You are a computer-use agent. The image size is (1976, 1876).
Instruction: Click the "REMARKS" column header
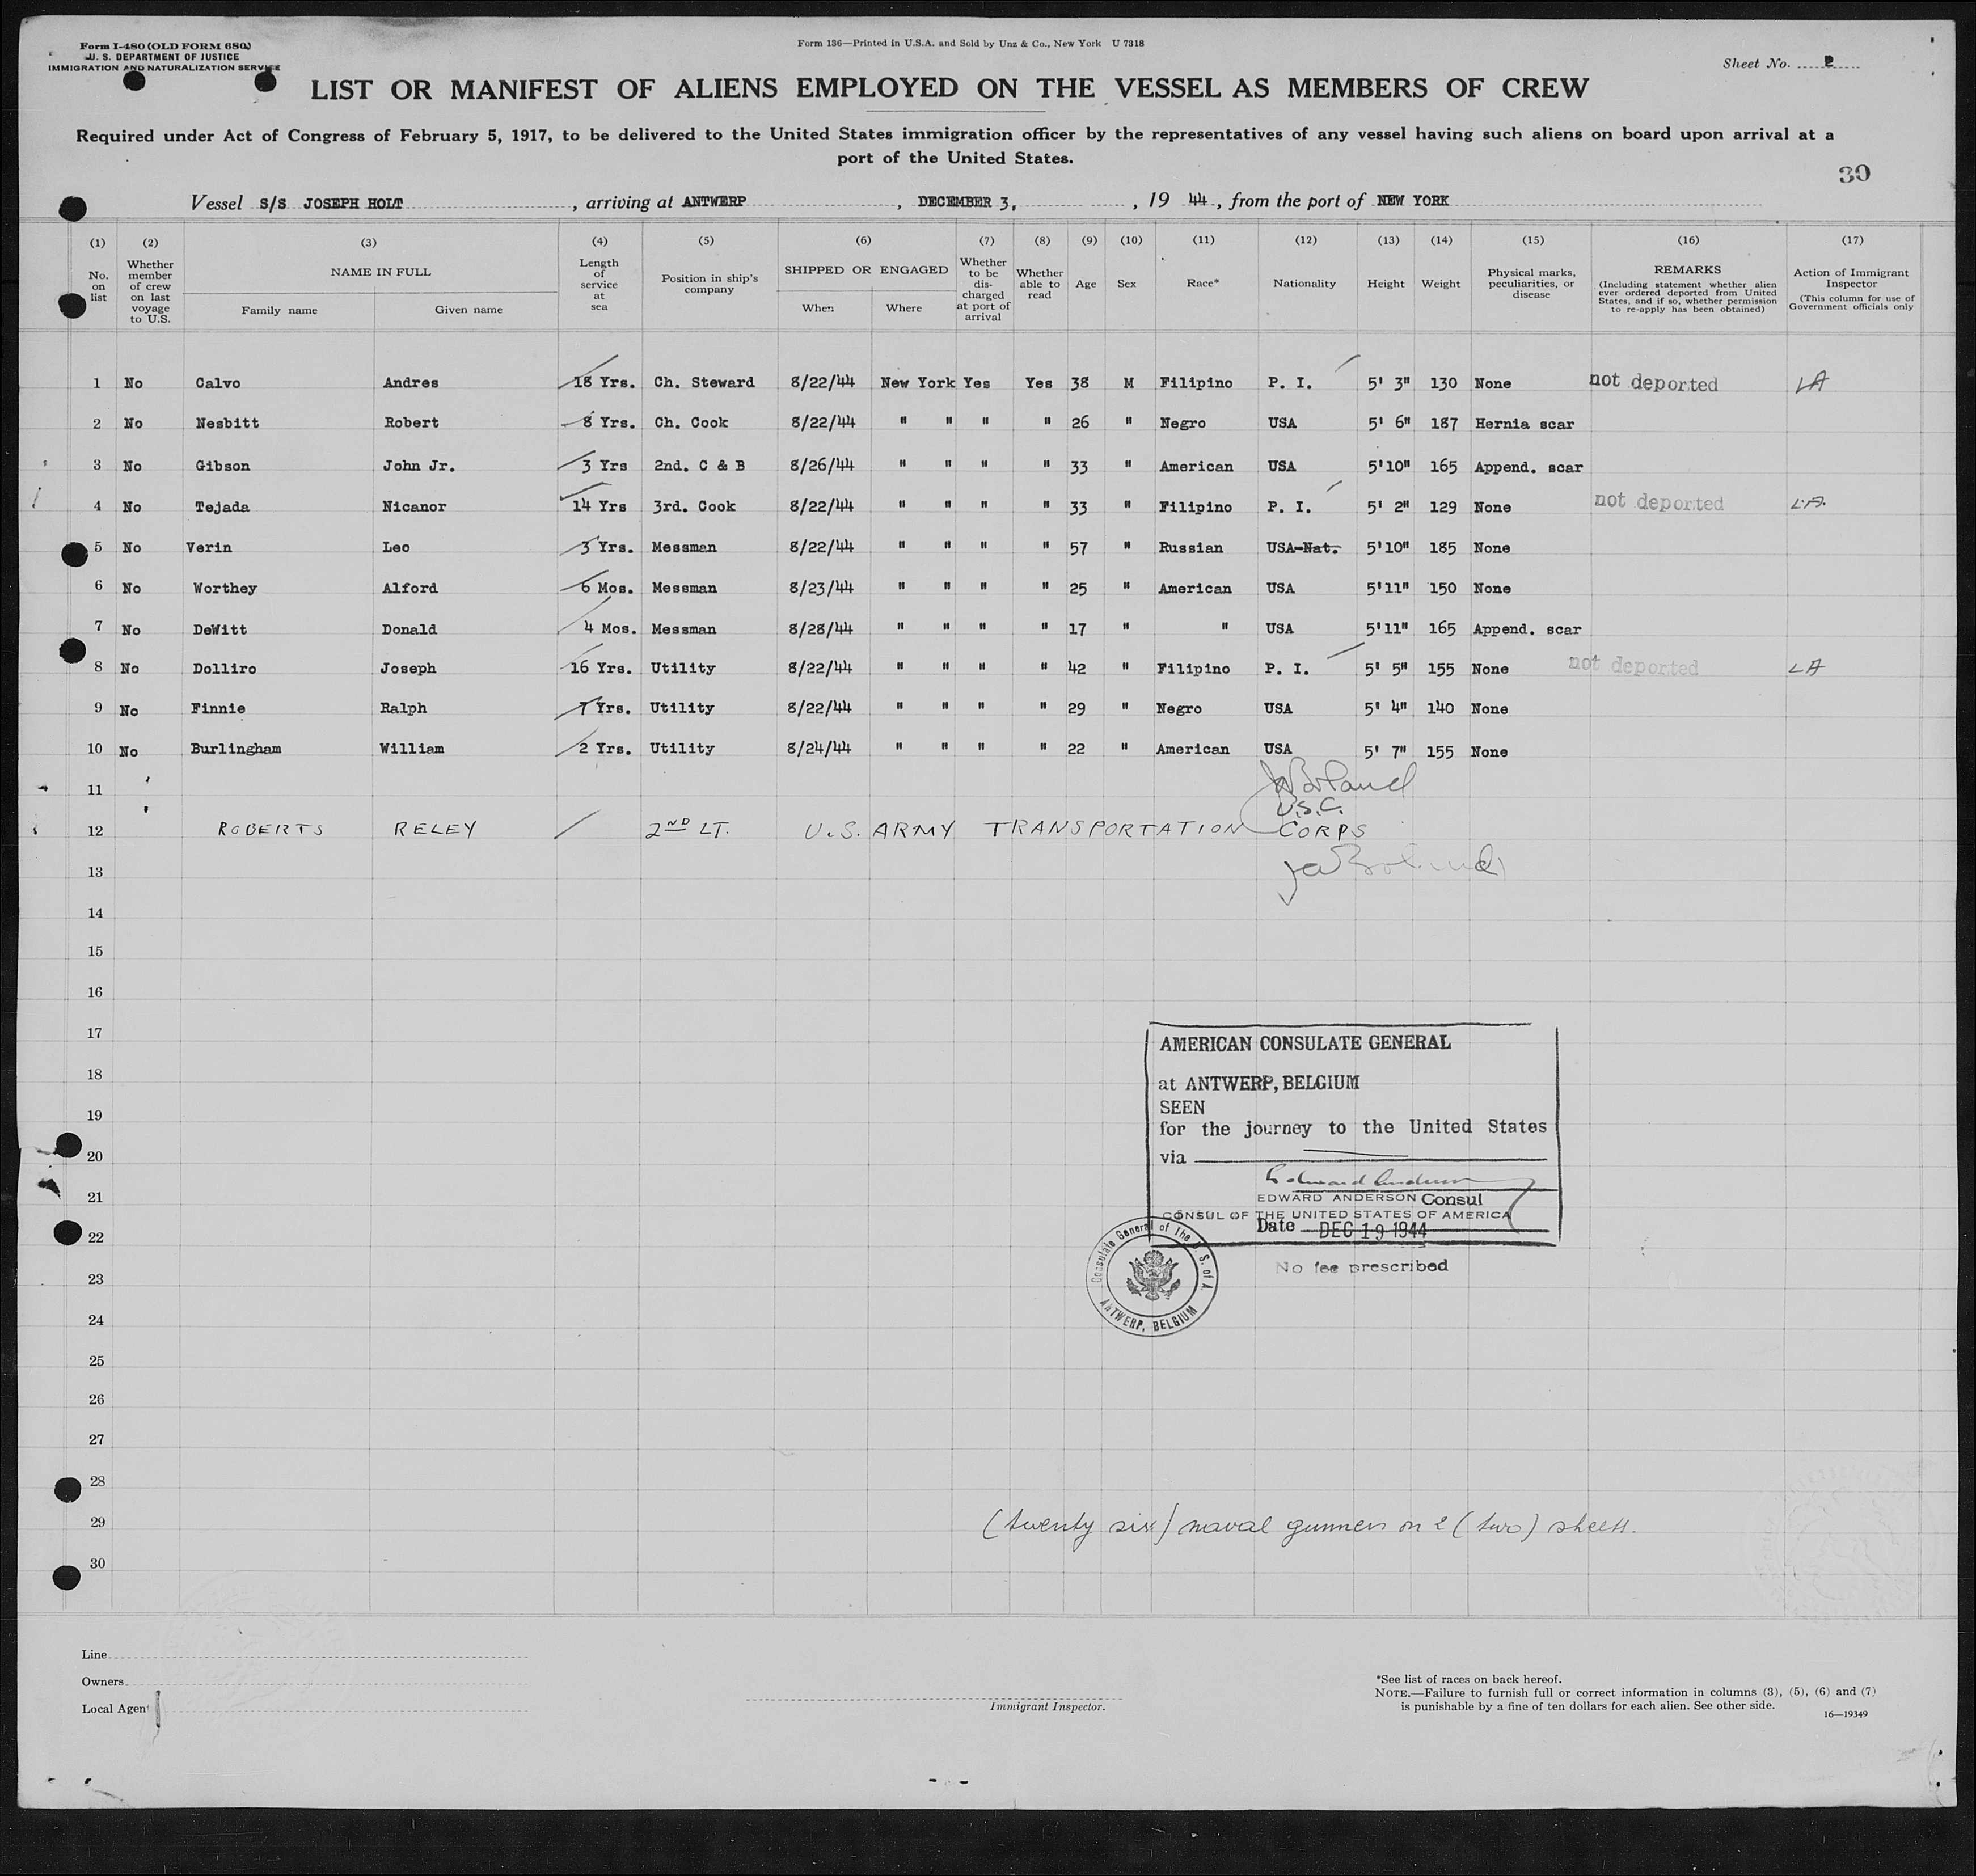coord(1688,270)
